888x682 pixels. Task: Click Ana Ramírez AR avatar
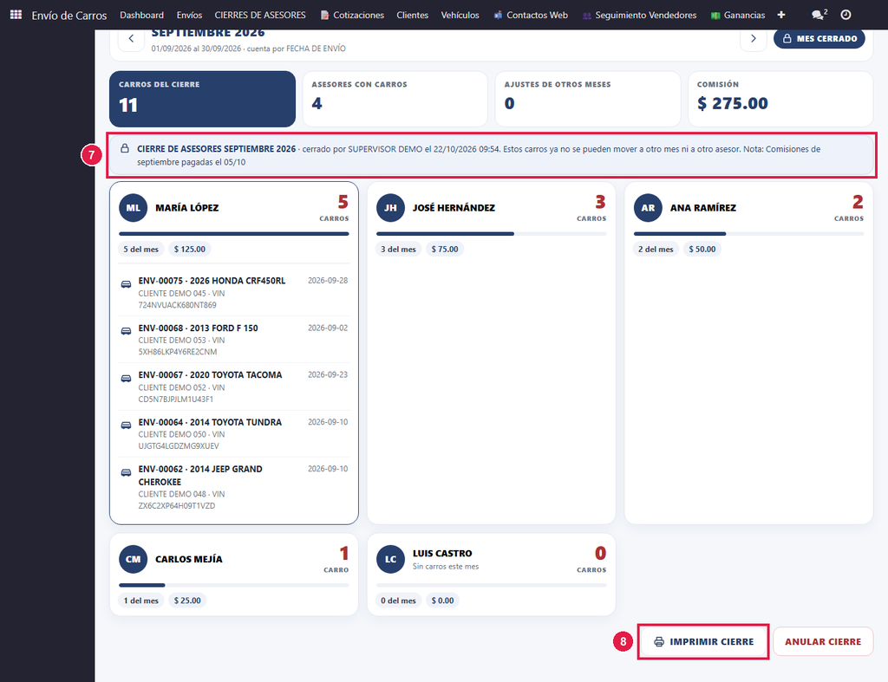click(648, 208)
